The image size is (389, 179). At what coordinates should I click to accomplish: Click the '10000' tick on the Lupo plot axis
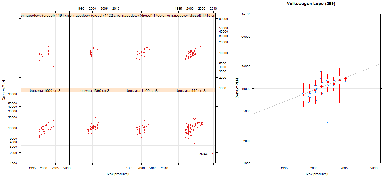246,88
